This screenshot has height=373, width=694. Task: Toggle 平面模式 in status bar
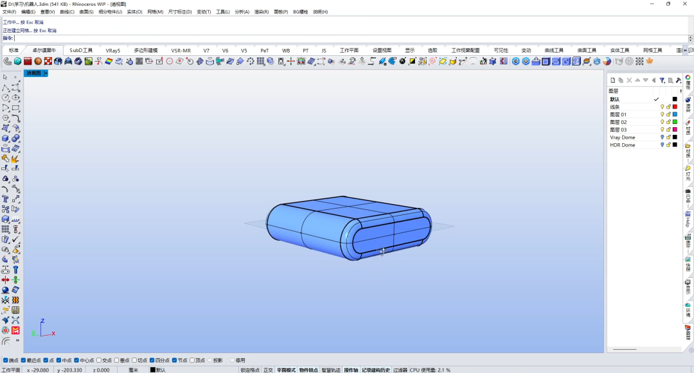click(286, 370)
